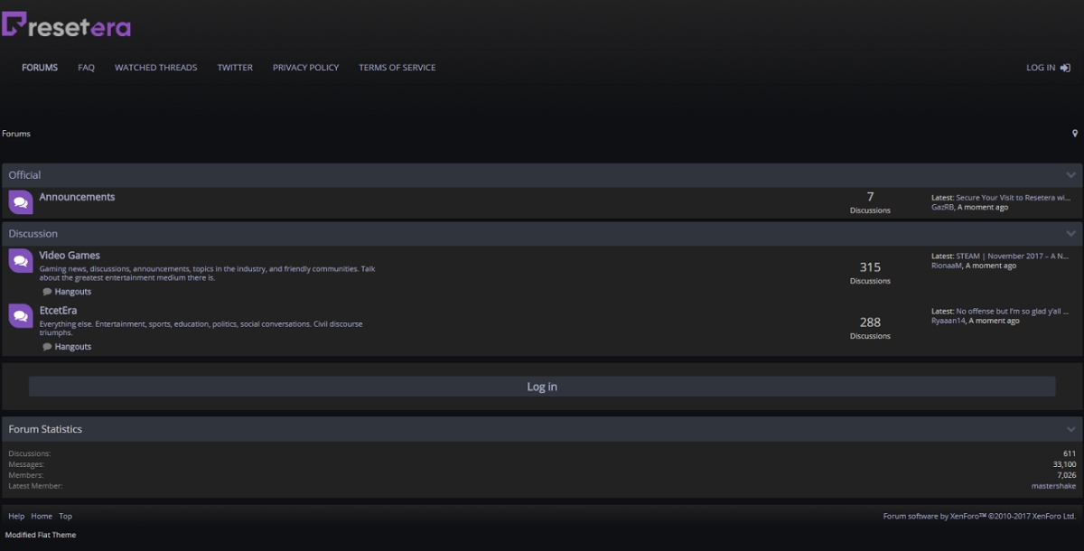
Task: Click latest member mastershake
Action: coord(1053,485)
